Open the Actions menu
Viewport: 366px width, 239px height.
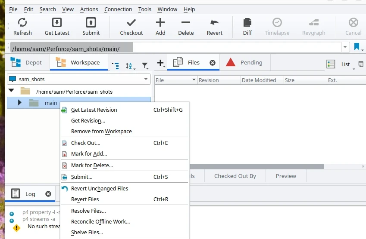coord(89,9)
